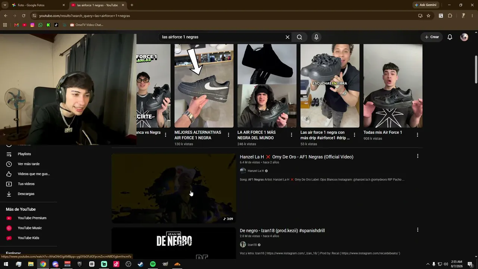Open the De negro - Izan18 video title
This screenshot has height=269, width=478.
pos(282,231)
